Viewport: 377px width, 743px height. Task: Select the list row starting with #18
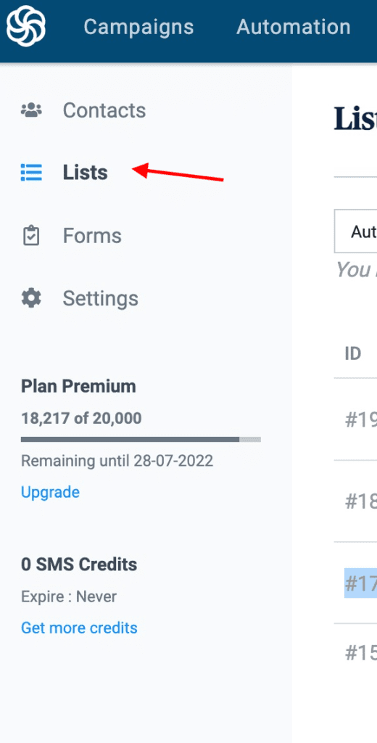click(355, 501)
